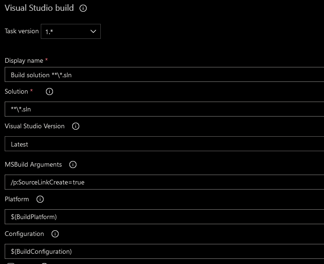Focus the MSBuild Arguments input field
Viewport: 324px width, 264px height.
[164, 182]
